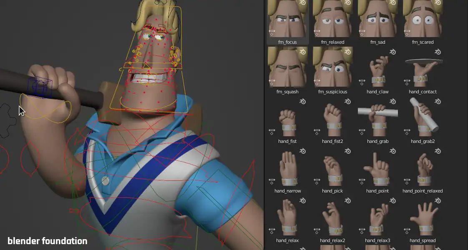The width and height of the screenshot is (468, 250).
Task: Click the Blender logo icon on hand_point
Action: [393, 151]
